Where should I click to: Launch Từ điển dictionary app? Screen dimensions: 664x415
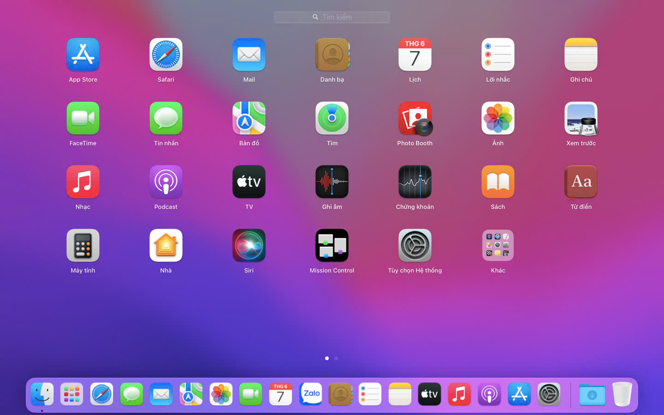coord(581,182)
